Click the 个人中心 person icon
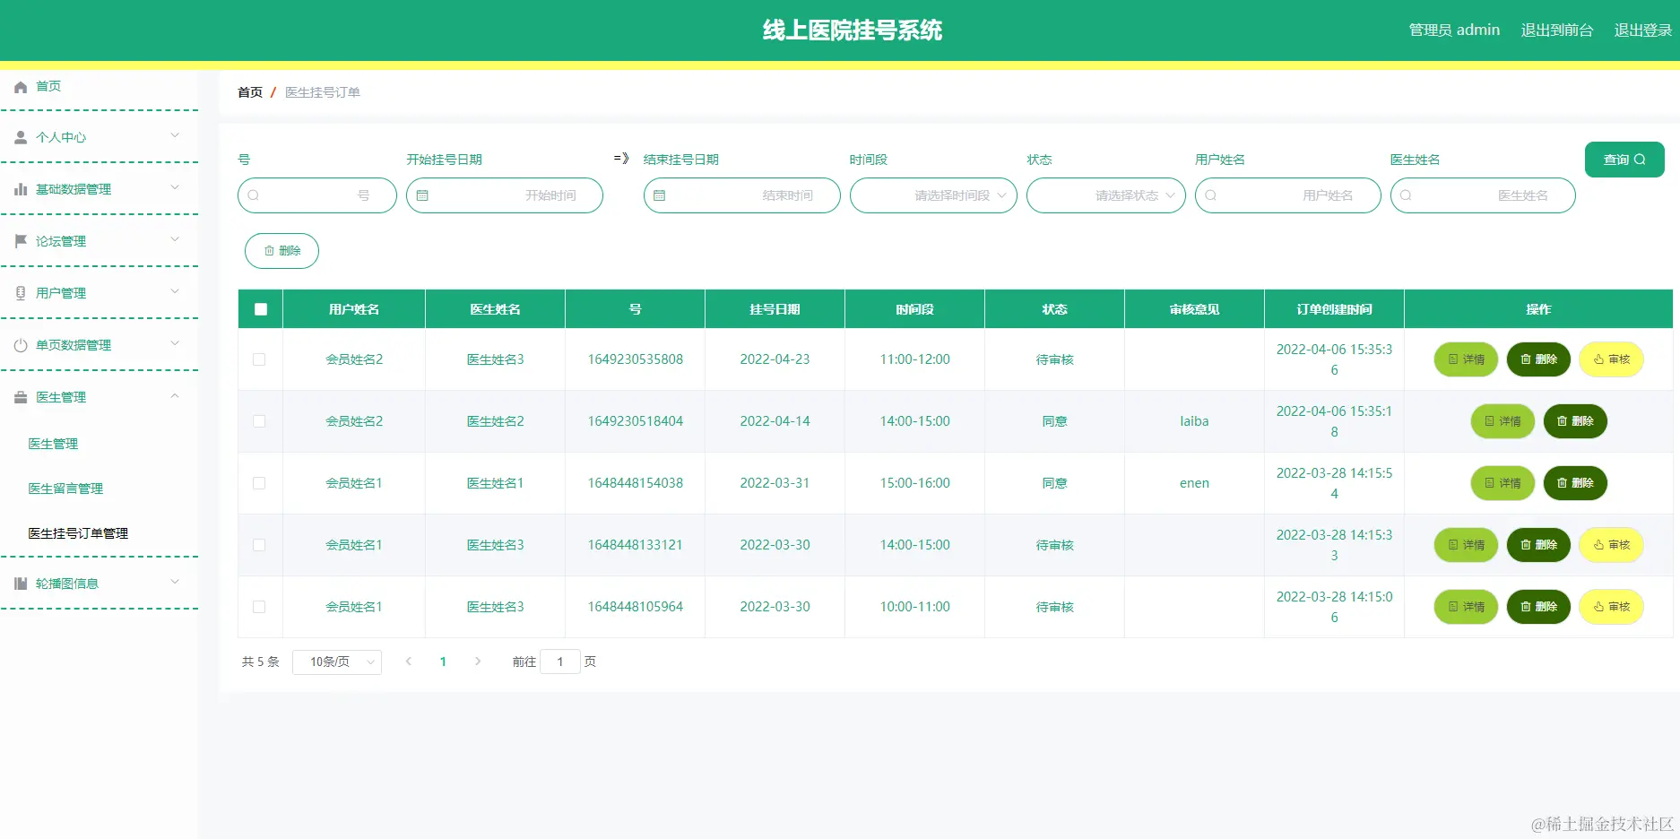The height and width of the screenshot is (839, 1680). pyautogui.click(x=20, y=136)
